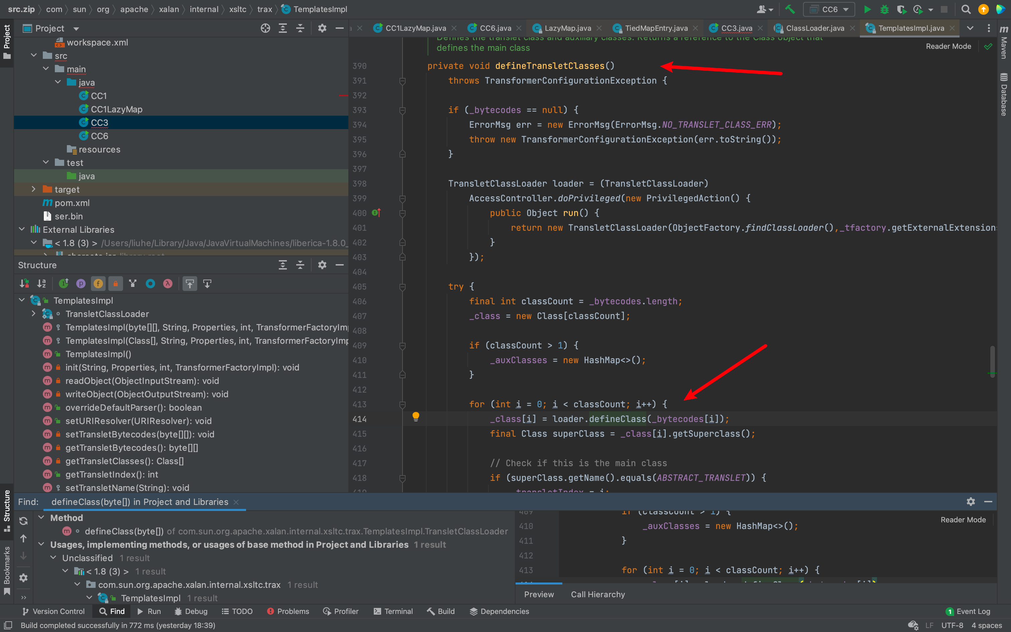Select readObject(ObjectInputStream) in Structure
Viewport: 1011px width, 632px height.
[142, 381]
